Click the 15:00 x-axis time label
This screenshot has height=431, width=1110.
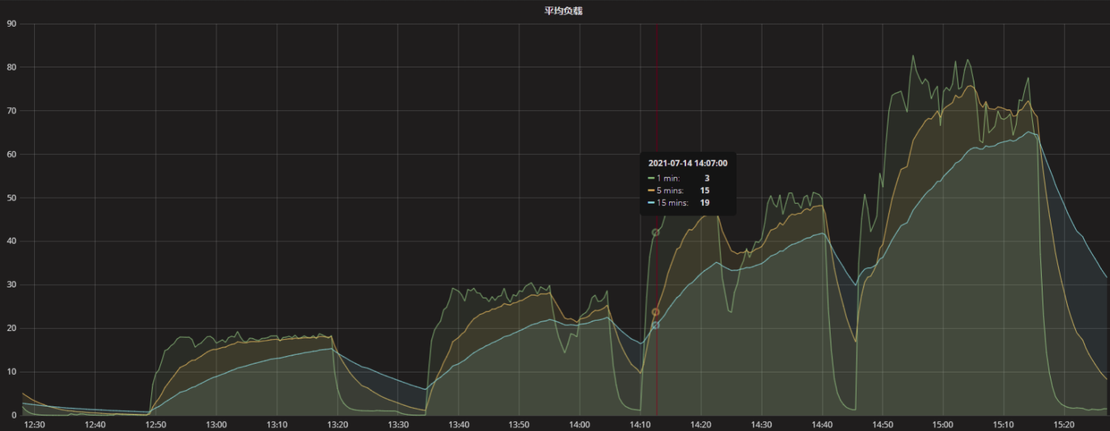click(x=943, y=424)
